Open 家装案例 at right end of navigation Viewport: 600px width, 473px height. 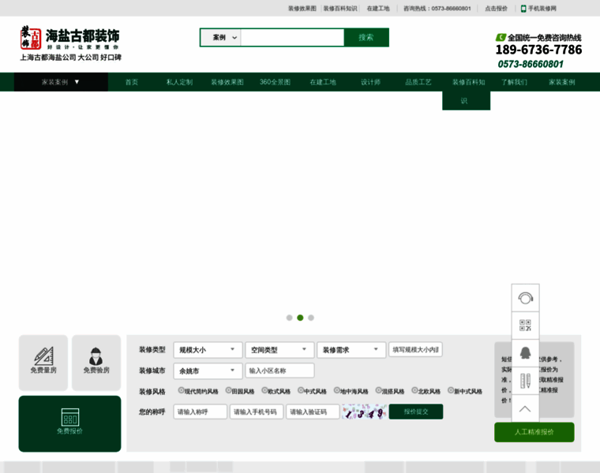tap(562, 82)
